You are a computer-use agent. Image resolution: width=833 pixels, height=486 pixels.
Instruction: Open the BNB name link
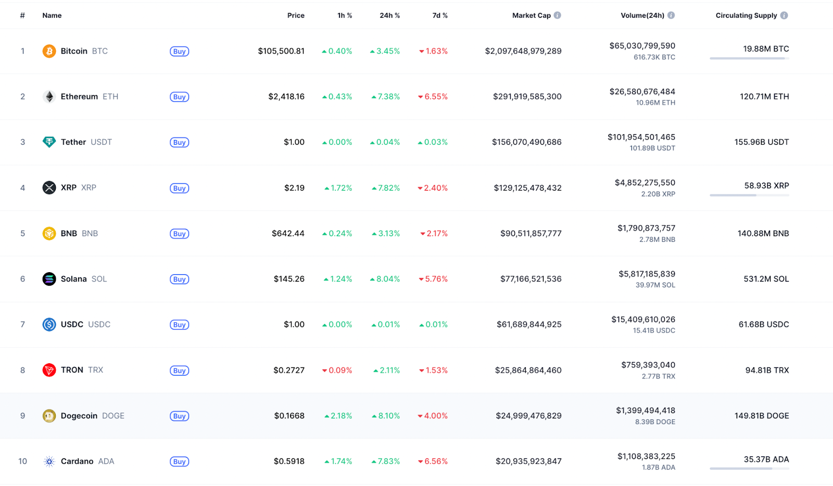[79, 234]
